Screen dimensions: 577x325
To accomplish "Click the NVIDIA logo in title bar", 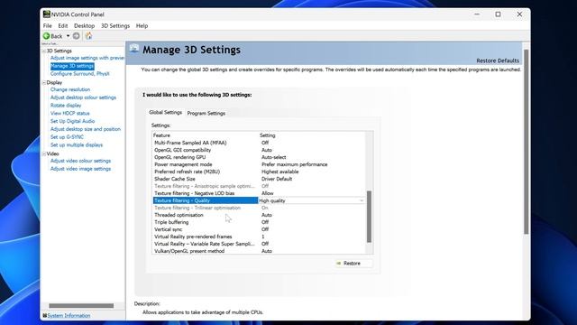I will click(46, 14).
